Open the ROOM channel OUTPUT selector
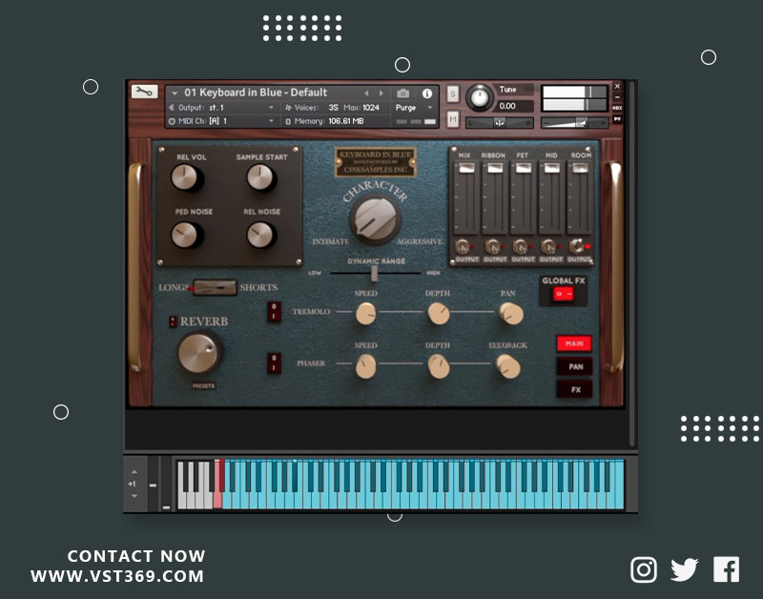 coord(579,259)
